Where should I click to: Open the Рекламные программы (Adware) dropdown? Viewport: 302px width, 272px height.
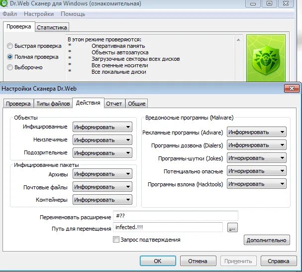click(257, 132)
